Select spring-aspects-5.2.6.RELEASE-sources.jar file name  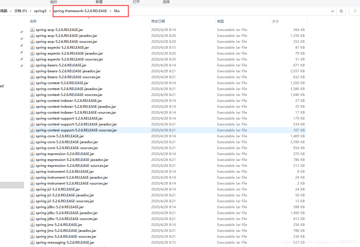coord(69,59)
